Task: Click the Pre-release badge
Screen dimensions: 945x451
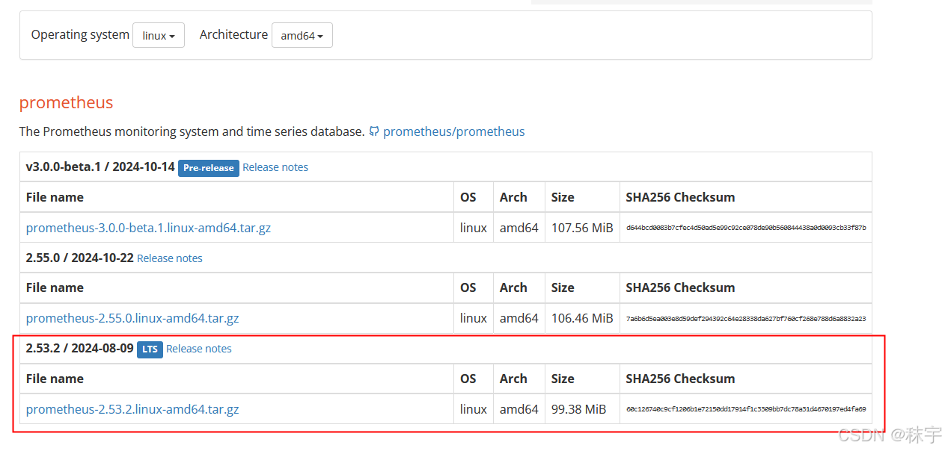Action: (x=208, y=168)
